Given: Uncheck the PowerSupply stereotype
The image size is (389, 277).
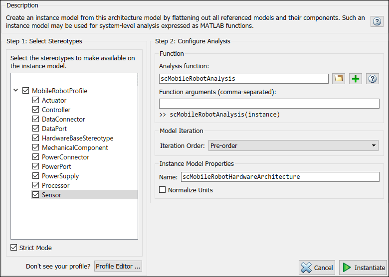Looking at the screenshot, I should tap(35, 176).
